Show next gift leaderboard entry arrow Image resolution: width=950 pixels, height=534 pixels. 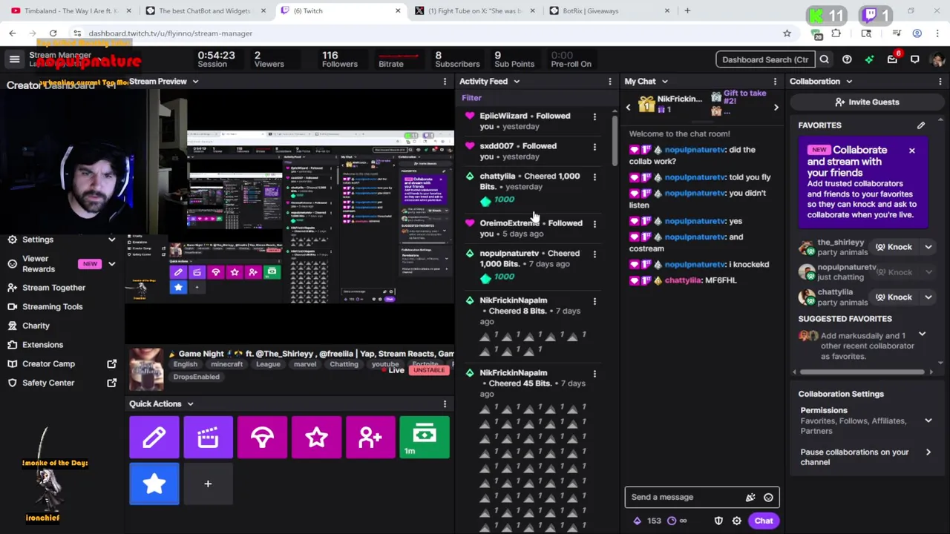pyautogui.click(x=776, y=108)
